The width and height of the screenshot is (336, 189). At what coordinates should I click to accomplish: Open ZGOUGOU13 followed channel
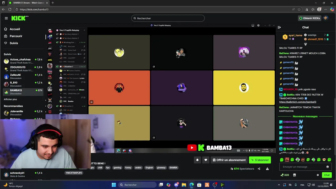click(23, 69)
